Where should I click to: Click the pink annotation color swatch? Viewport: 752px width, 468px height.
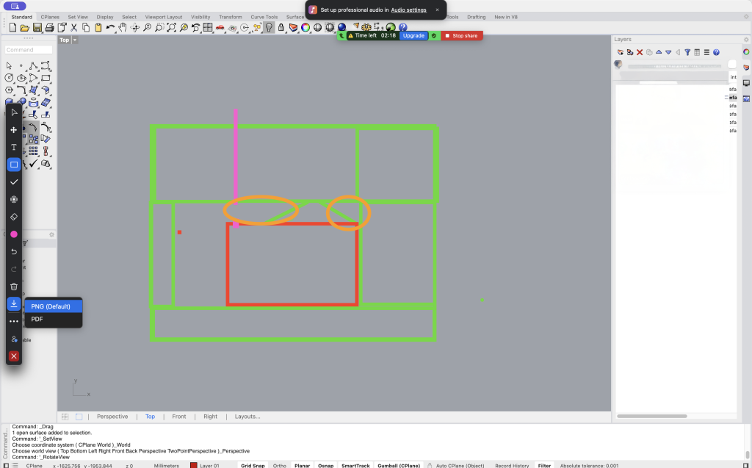13,234
